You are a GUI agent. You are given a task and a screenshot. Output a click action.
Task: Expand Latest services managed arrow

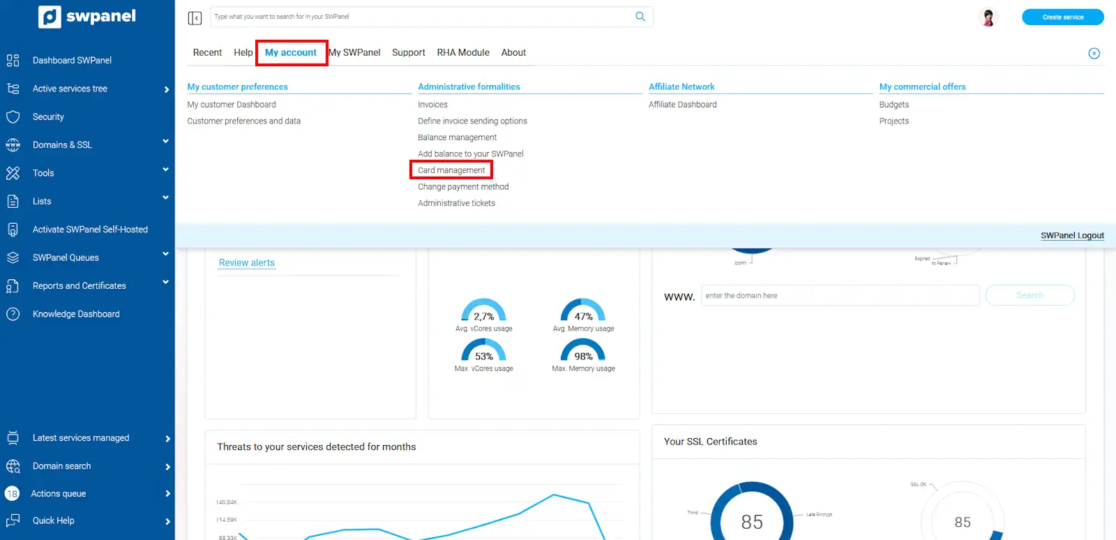(167, 439)
